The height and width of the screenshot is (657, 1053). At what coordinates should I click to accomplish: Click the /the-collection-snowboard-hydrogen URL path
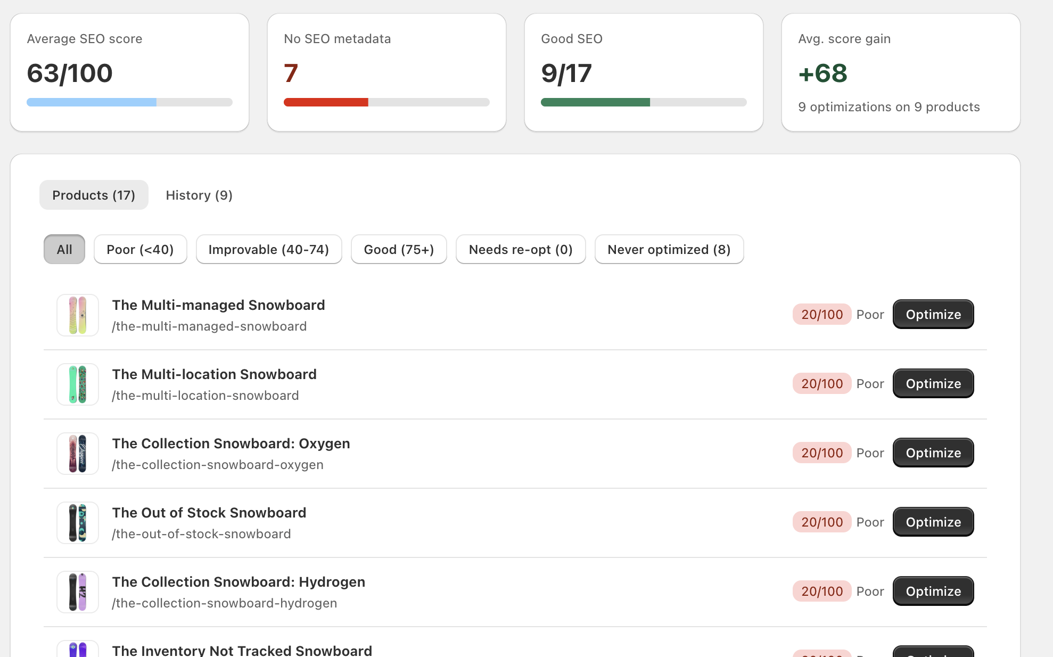pos(225,603)
